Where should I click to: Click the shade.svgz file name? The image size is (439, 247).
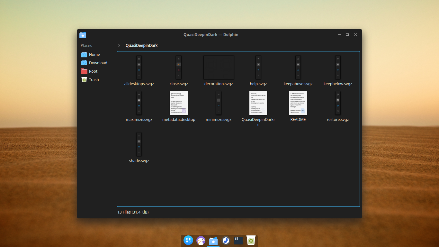[139, 161]
